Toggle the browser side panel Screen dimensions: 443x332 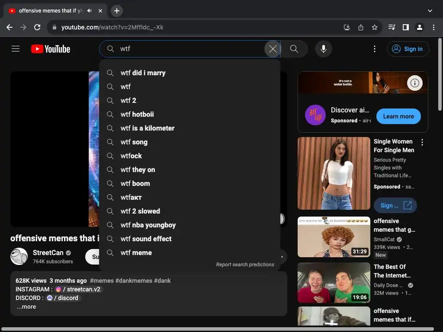click(x=406, y=27)
